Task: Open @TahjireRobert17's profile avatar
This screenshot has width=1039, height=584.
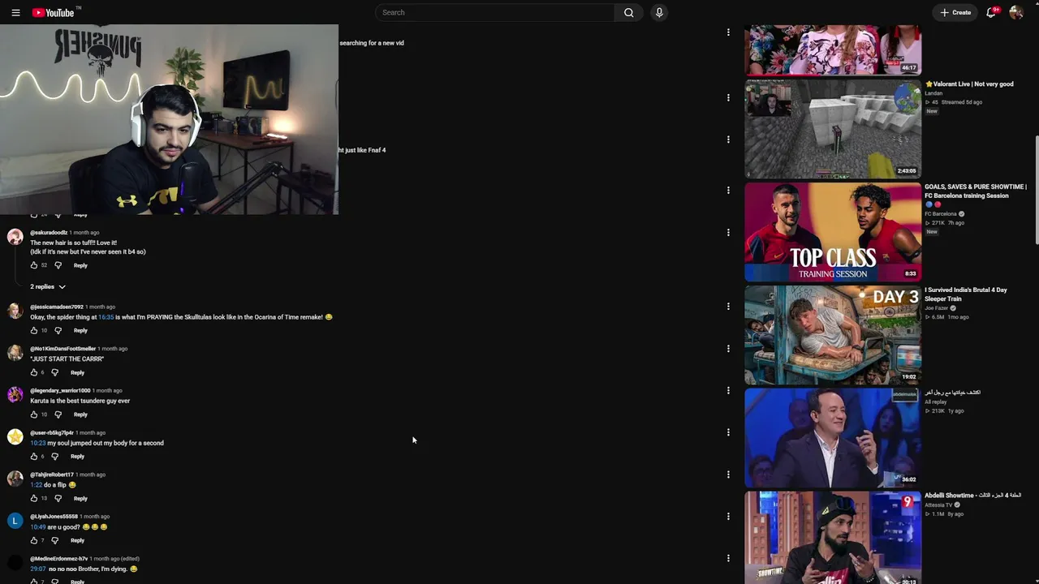Action: (x=15, y=479)
